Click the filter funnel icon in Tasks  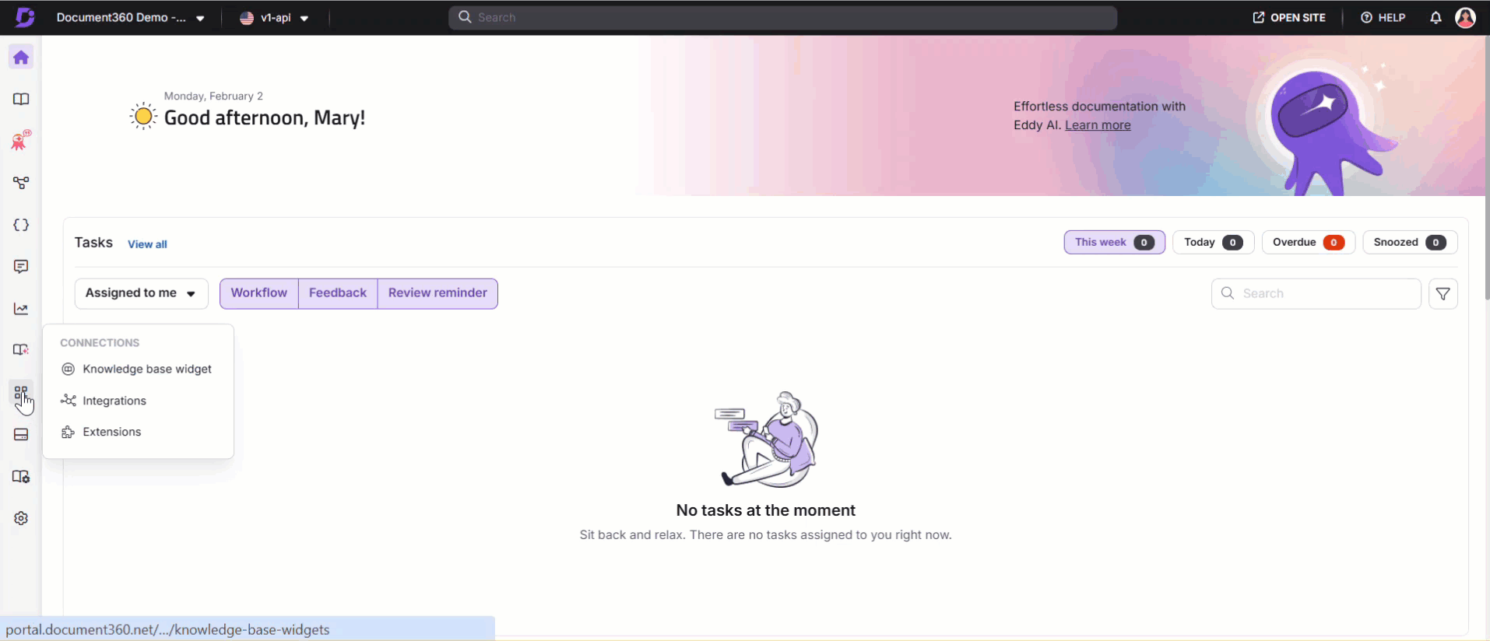(1443, 294)
